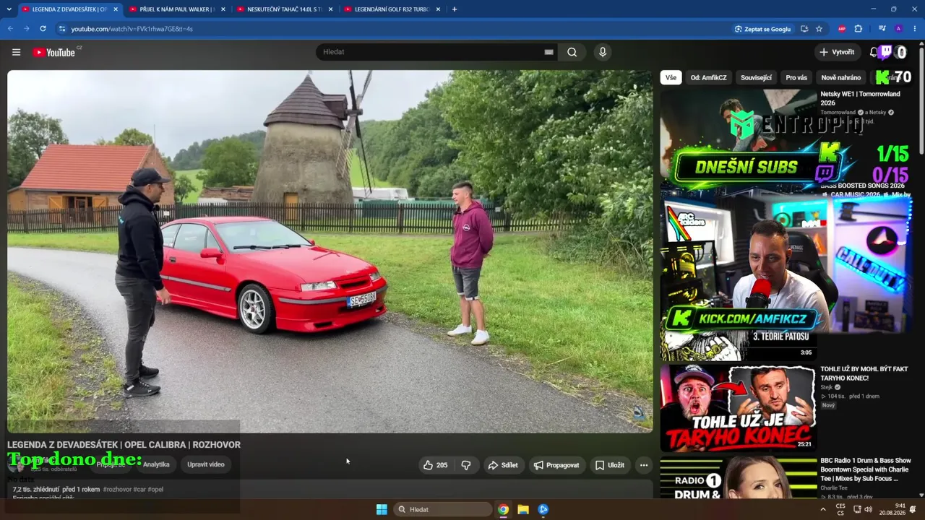Image resolution: width=925 pixels, height=520 pixels.
Task: Go forward with browser forward arrow
Action: [27, 29]
